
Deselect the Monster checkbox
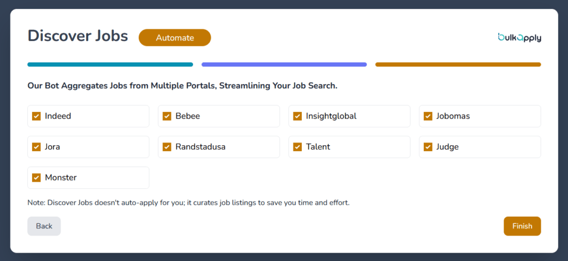click(37, 178)
